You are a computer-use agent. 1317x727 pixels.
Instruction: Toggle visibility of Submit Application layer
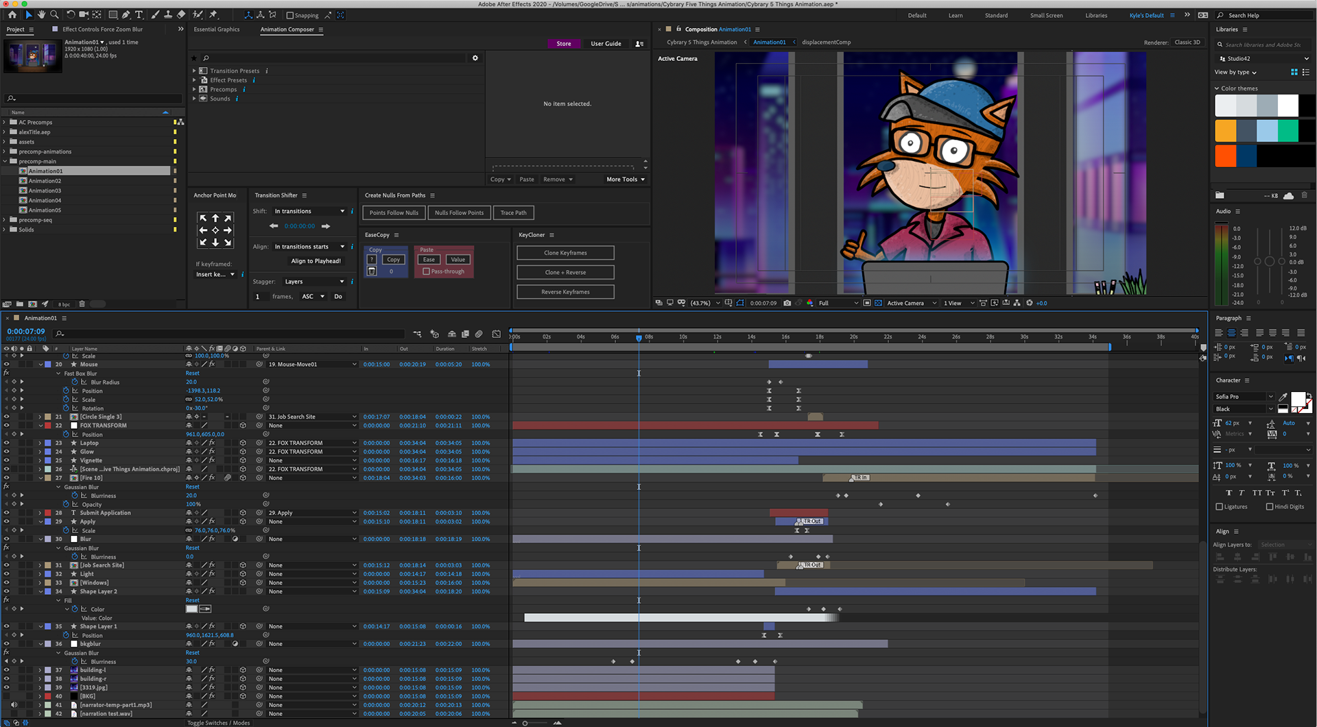click(6, 513)
